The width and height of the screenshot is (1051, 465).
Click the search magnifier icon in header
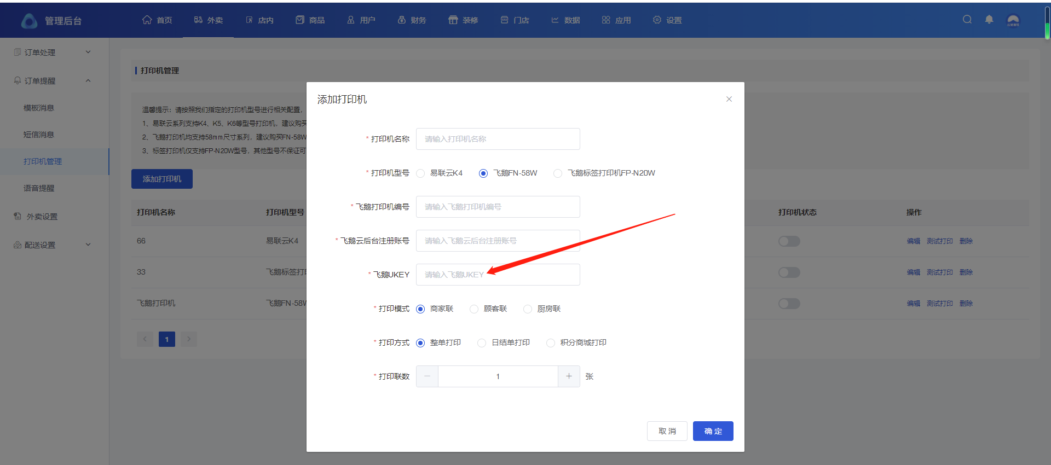click(967, 20)
